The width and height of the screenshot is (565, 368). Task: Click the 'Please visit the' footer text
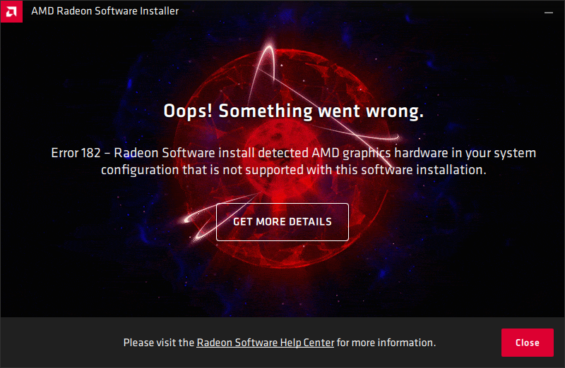158,343
